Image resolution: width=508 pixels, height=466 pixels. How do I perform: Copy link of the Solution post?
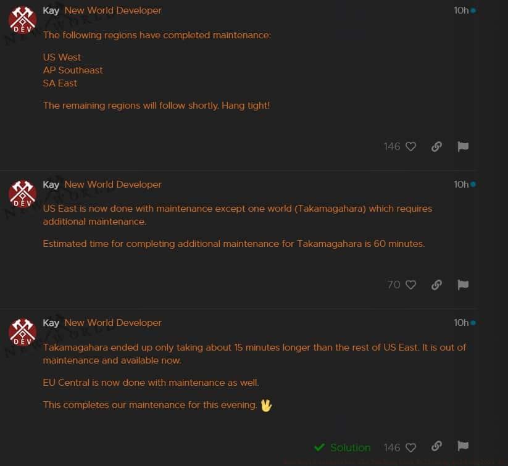[436, 446]
